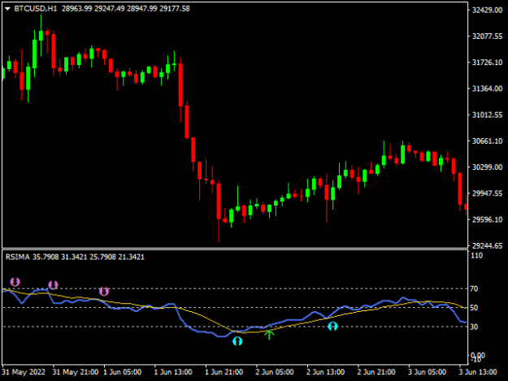Viewport: 508px width, 381px height.
Task: Select RSIMA value 25.7908
Action: 102,257
